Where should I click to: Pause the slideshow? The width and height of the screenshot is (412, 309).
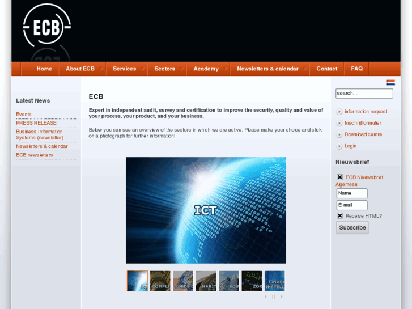(274, 297)
